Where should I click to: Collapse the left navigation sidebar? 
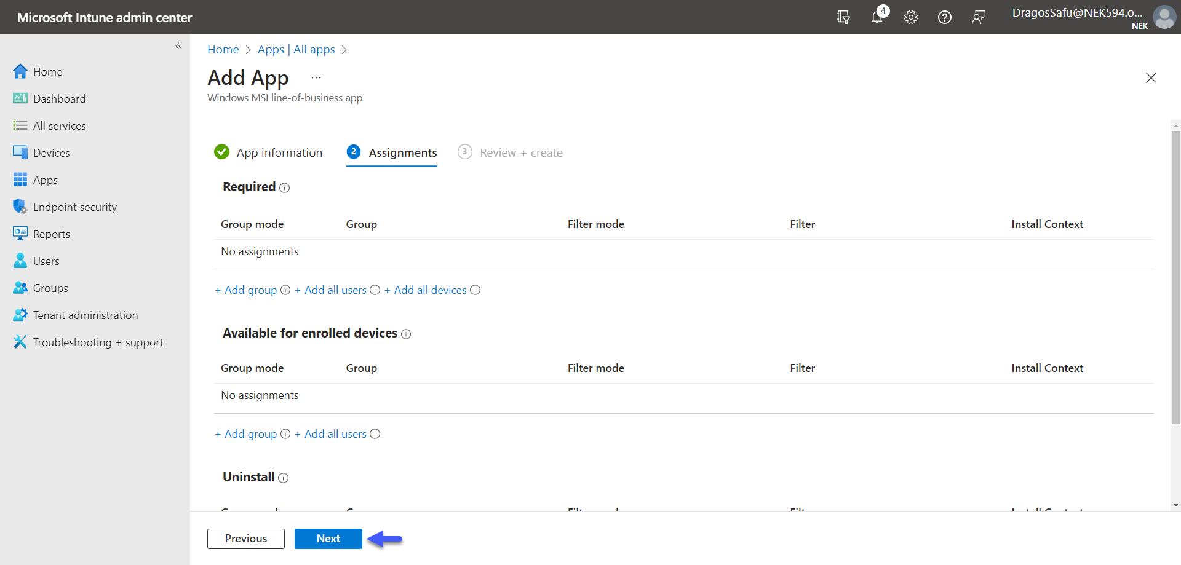pyautogui.click(x=179, y=45)
